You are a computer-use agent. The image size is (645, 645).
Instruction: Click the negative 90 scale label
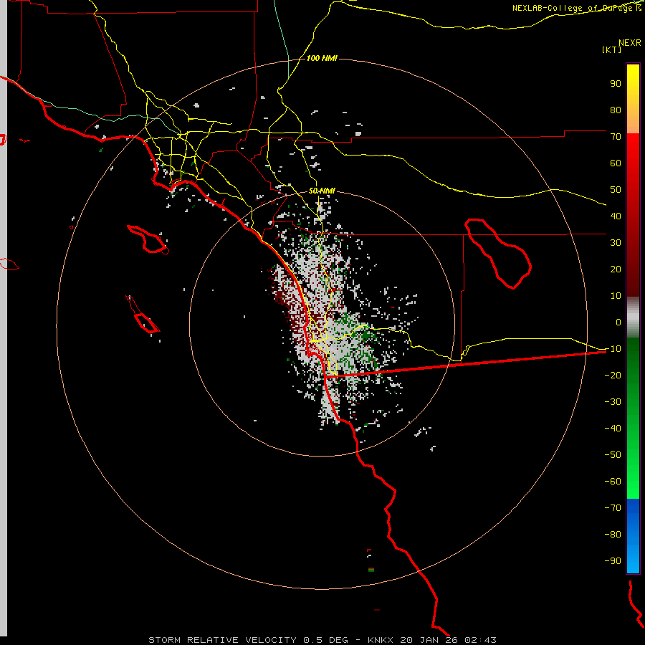click(x=613, y=560)
